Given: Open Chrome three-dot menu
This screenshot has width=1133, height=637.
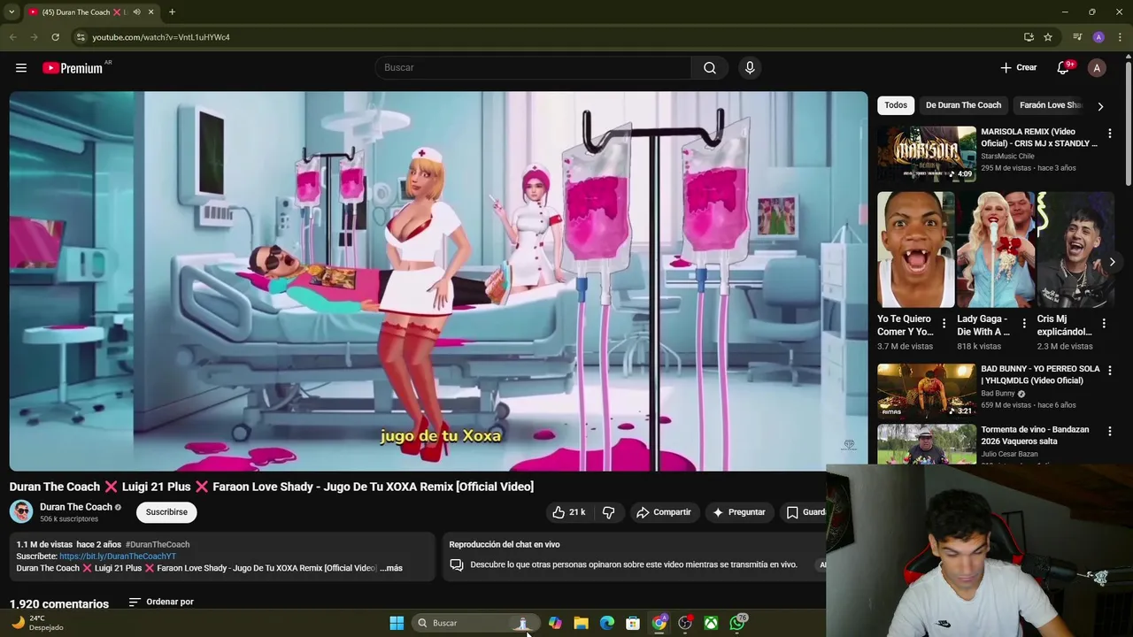Looking at the screenshot, I should pos(1120,37).
